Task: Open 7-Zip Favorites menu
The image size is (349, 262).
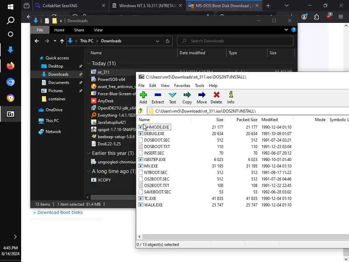Action: [x=182, y=86]
